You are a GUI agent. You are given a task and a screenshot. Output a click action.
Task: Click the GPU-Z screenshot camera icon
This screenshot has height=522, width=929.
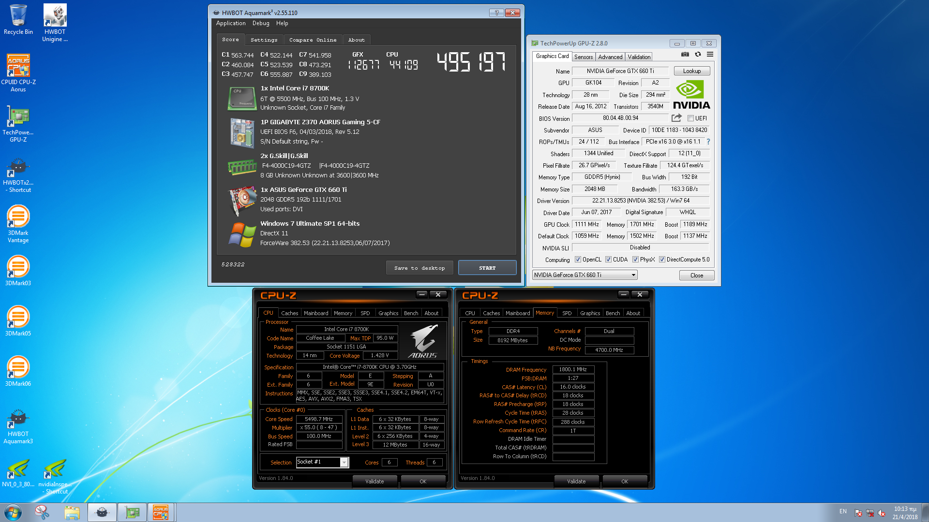685,55
